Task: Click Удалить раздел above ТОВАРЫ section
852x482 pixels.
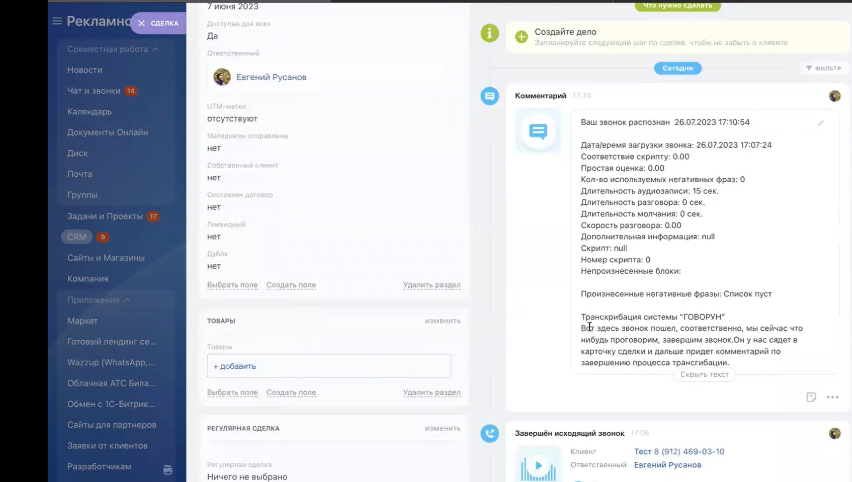Action: click(x=432, y=285)
